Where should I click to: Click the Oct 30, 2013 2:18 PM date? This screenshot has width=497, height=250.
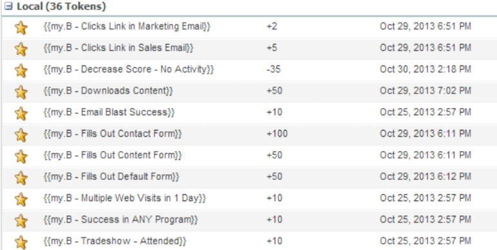(426, 69)
